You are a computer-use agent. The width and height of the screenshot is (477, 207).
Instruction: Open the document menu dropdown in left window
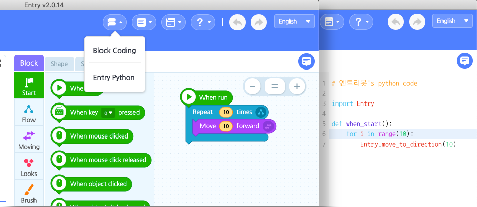(x=144, y=22)
